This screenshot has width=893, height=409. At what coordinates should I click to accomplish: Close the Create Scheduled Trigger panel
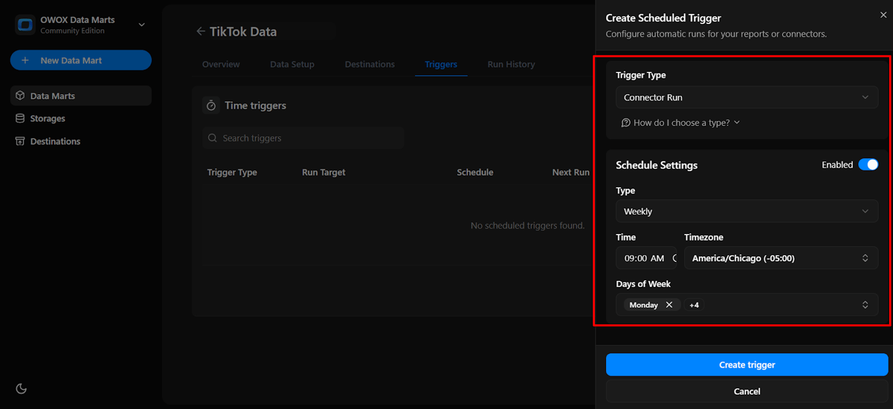coord(883,15)
